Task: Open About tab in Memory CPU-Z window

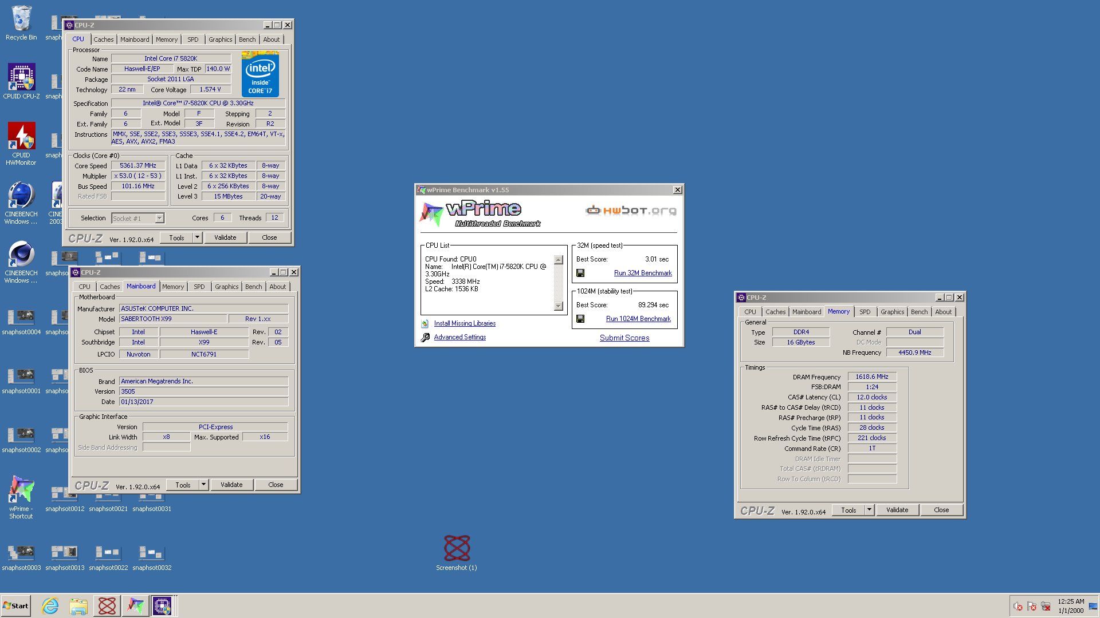Action: tap(944, 312)
